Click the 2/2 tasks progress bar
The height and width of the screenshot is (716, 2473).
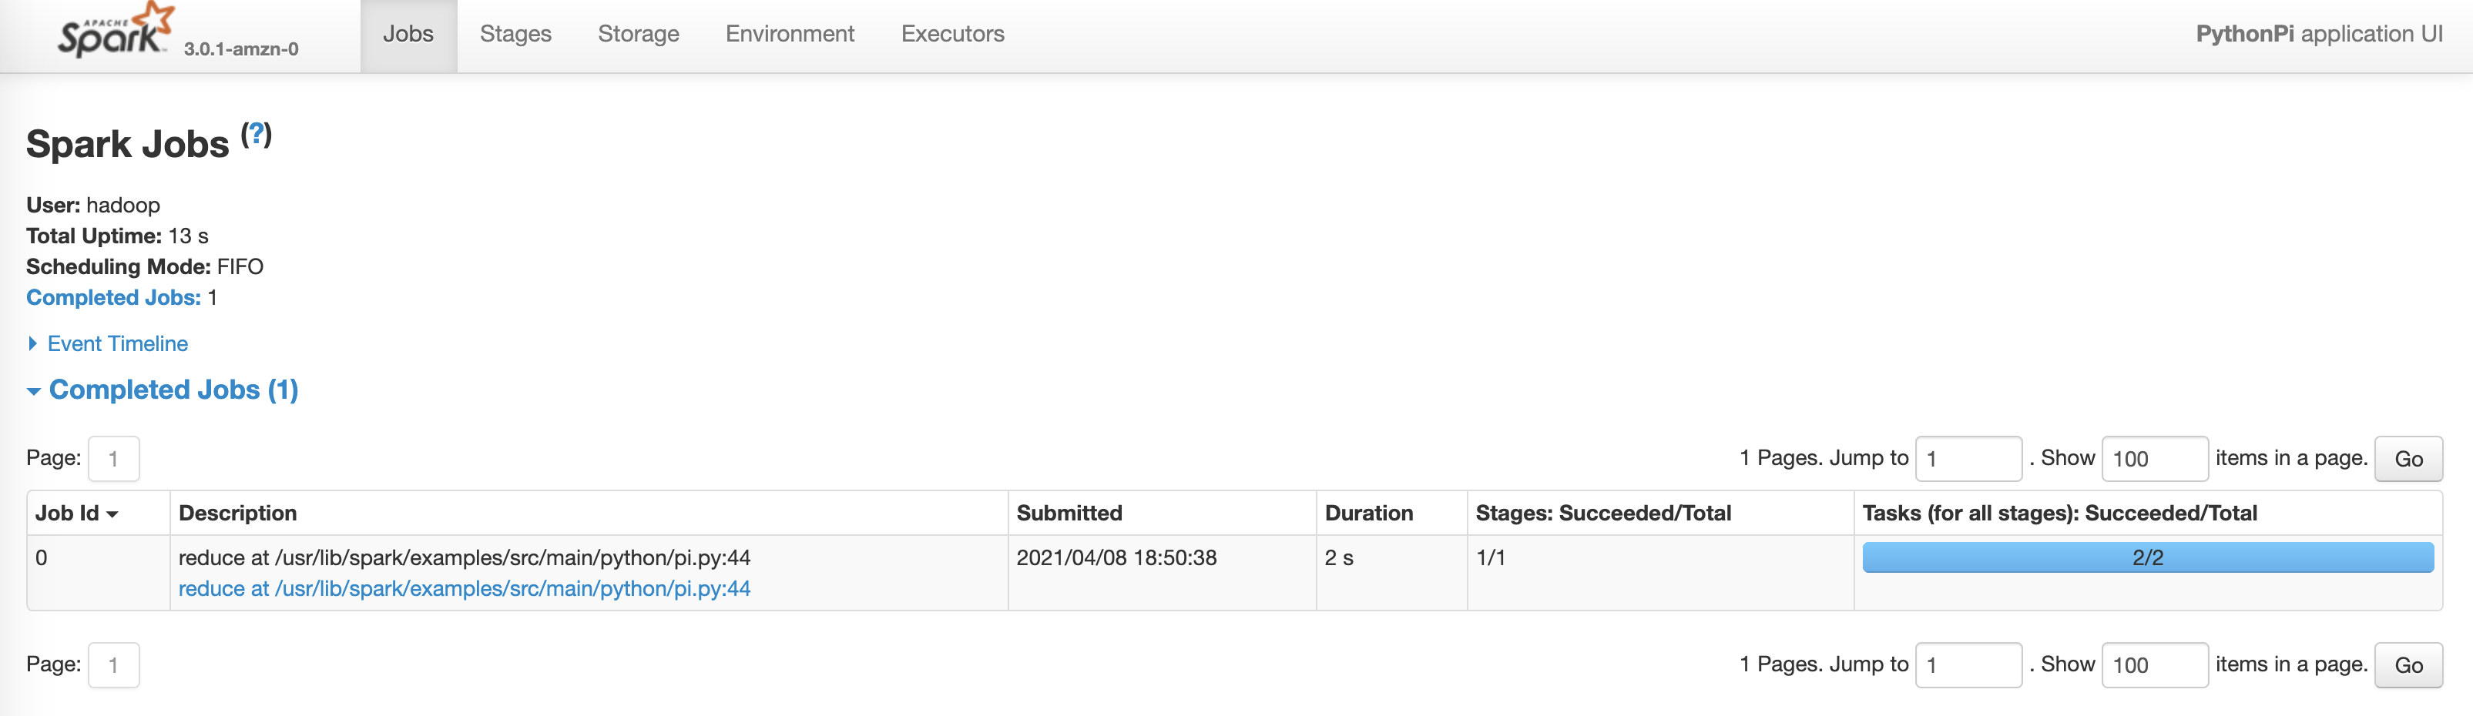pyautogui.click(x=2148, y=557)
